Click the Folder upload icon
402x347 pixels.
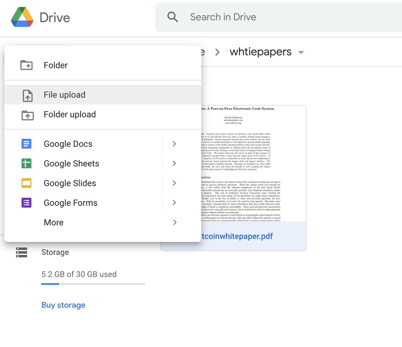pyautogui.click(x=28, y=115)
